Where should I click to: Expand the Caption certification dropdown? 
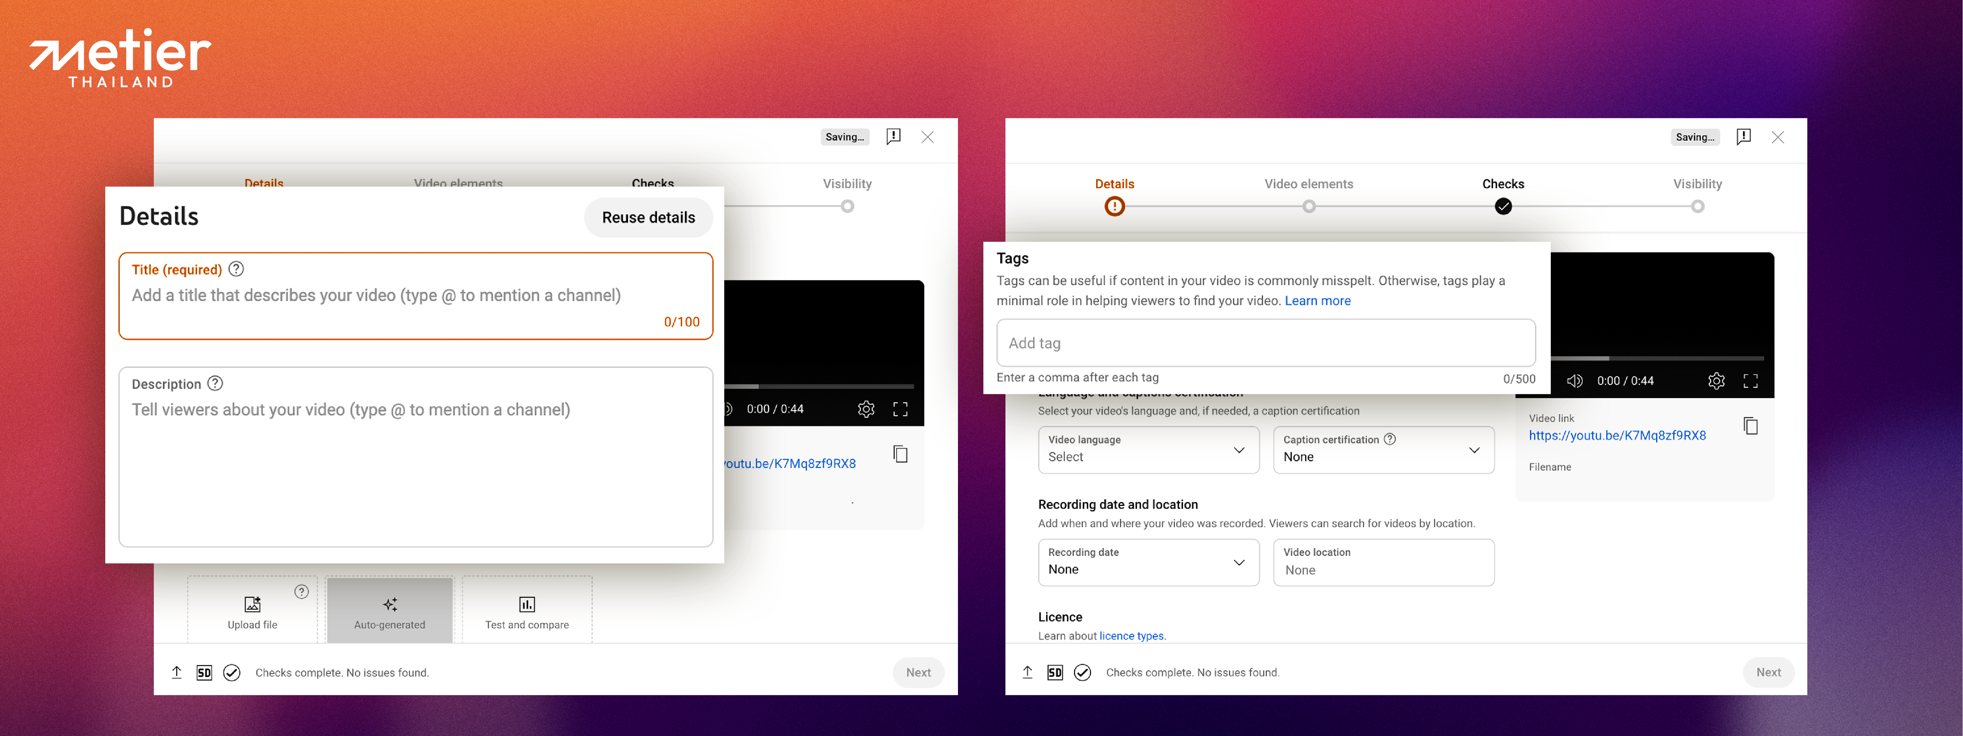point(1382,450)
